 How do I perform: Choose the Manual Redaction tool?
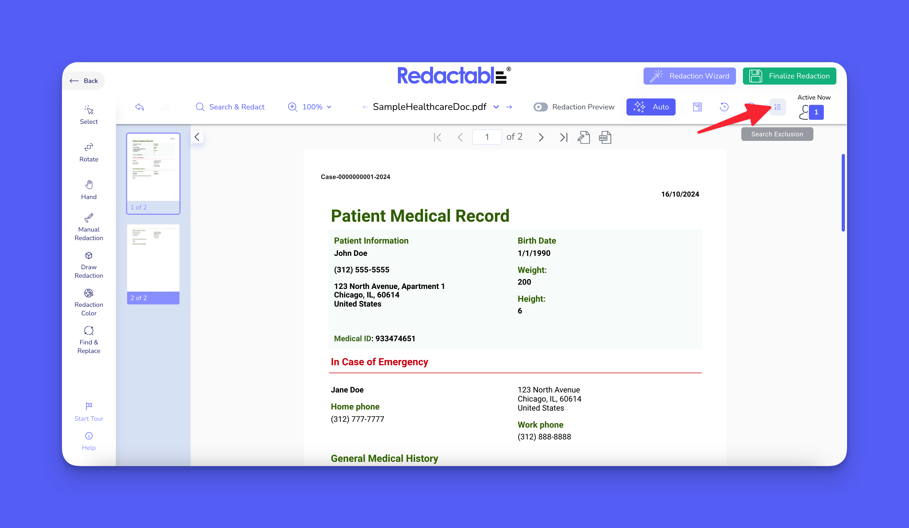click(x=89, y=227)
